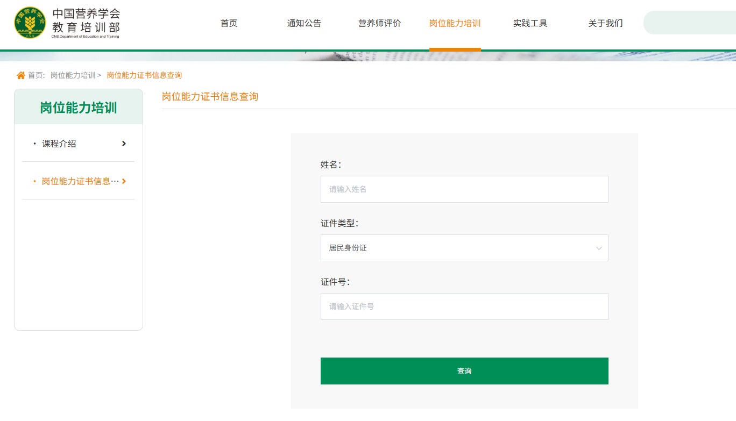Open the 居民身份证 selection box
The width and height of the screenshot is (736, 421).
(464, 248)
